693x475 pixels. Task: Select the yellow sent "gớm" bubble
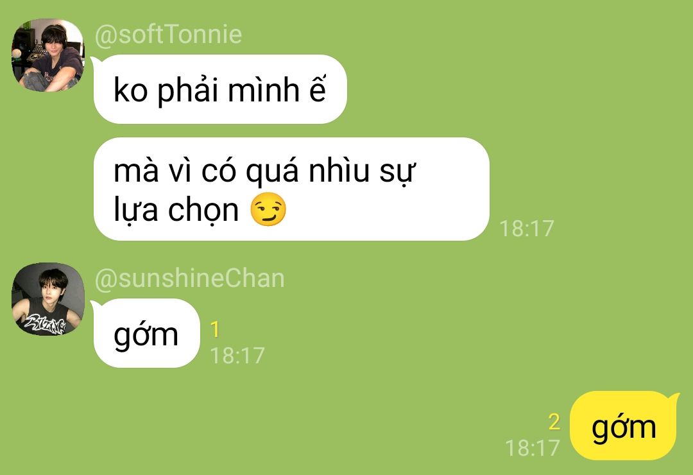tap(623, 426)
